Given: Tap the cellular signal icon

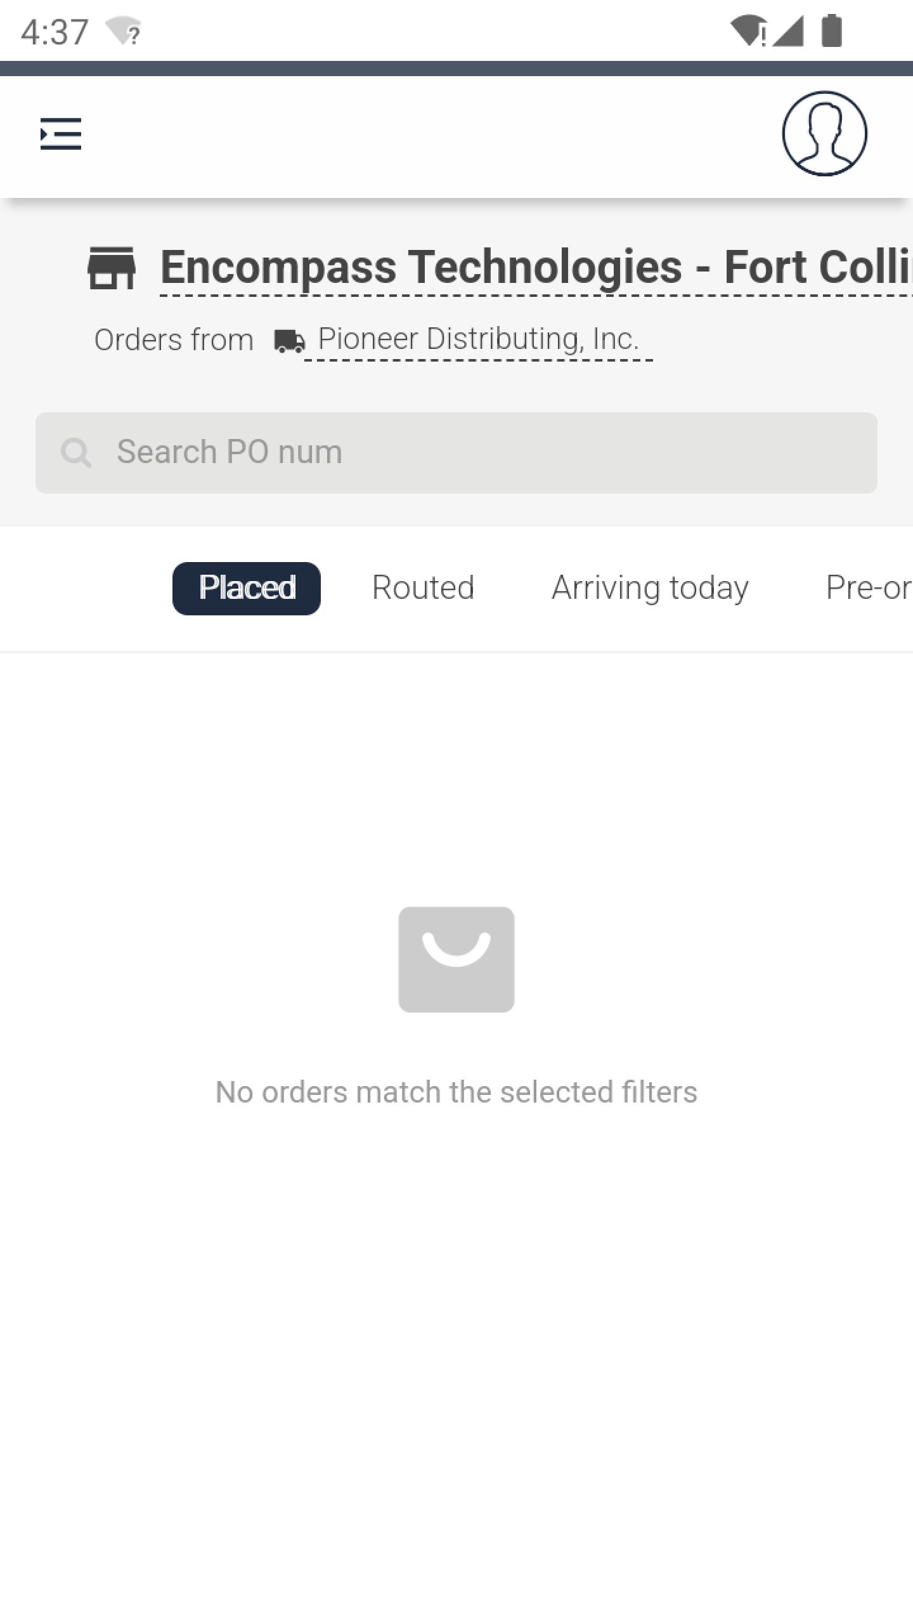Looking at the screenshot, I should coord(789,31).
